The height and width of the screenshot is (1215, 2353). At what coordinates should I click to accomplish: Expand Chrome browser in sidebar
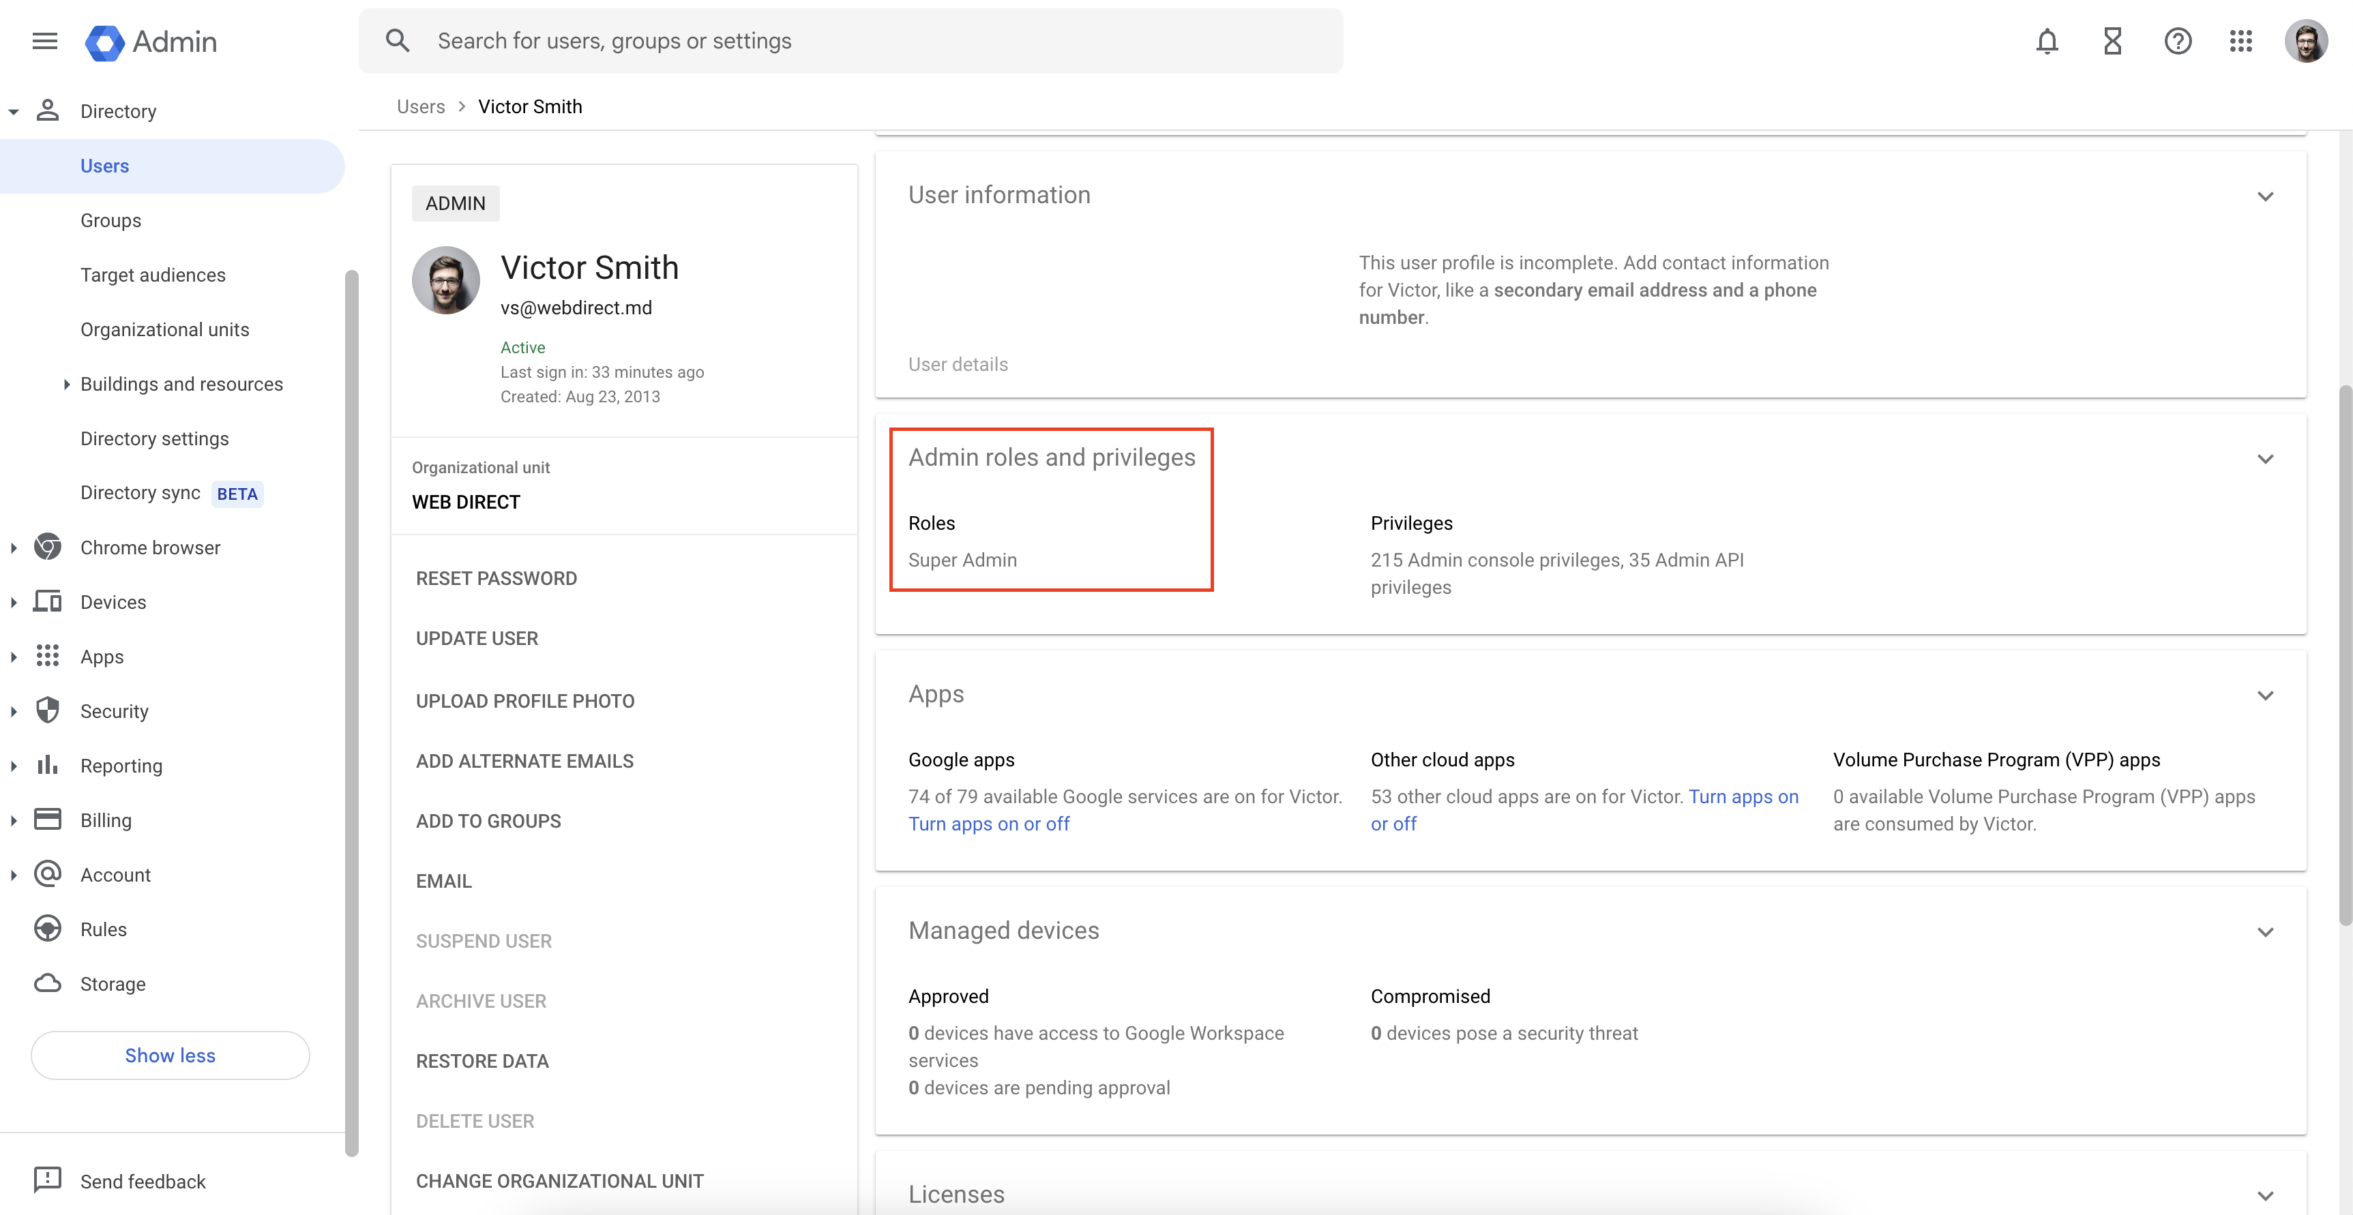coord(14,547)
